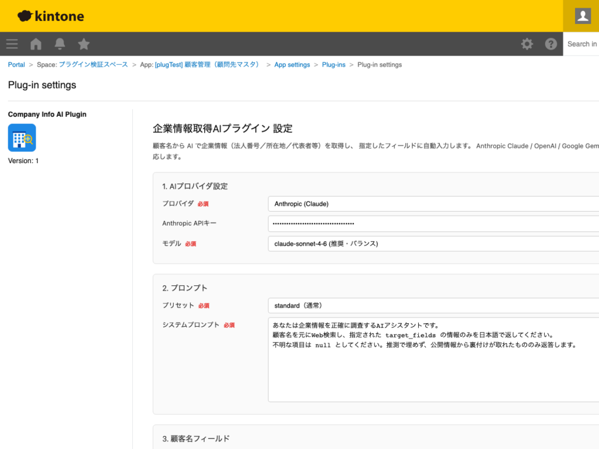This screenshot has height=449, width=599.
Task: Open help using the question mark icon
Action: [550, 44]
